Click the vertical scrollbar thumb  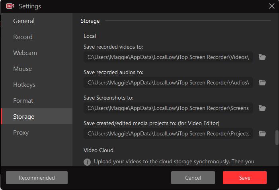pyautogui.click(x=277, y=138)
